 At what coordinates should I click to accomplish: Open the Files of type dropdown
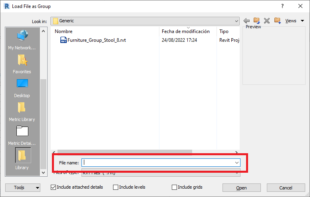click(236, 173)
